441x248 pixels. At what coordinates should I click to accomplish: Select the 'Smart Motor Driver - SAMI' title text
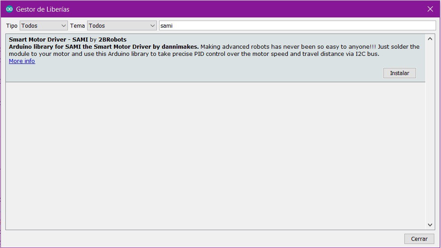click(48, 40)
